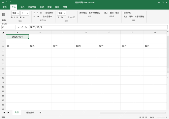This screenshot has width=169, height=119.
Task: Open the 文件 file tab
Action: [x=5, y=7]
